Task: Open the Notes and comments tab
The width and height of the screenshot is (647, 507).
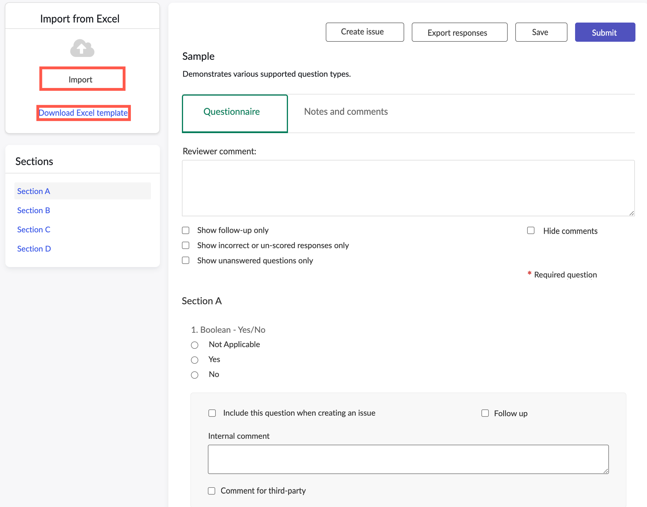Action: pos(346,112)
